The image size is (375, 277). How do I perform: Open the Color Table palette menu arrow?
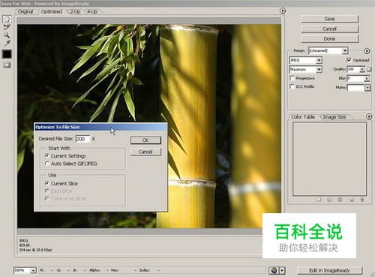pyautogui.click(x=369, y=116)
